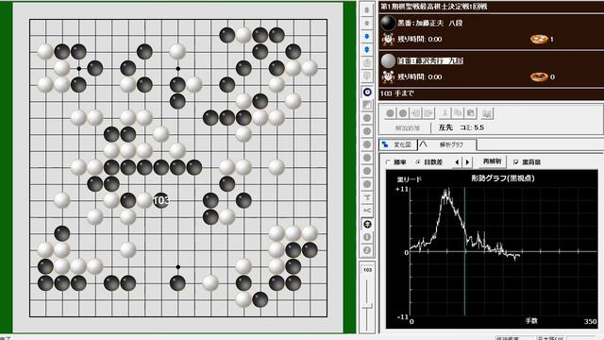The width and height of the screenshot is (604, 340).
Task: Click the scissors cut icon in comment toolbar
Action: point(445,113)
